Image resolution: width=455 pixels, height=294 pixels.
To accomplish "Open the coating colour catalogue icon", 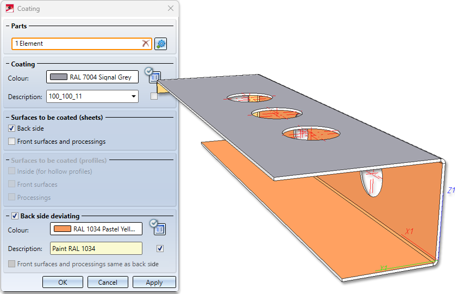I will click(x=155, y=77).
